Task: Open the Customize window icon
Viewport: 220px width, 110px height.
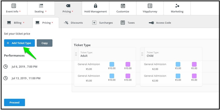Action: pyautogui.click(x=123, y=6)
